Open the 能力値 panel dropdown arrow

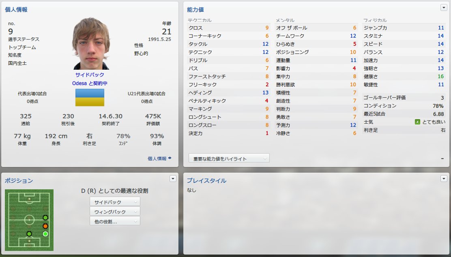(444, 8)
